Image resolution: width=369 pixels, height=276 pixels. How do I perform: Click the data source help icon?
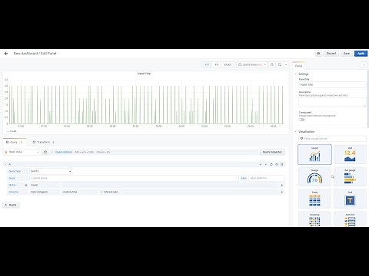pyautogui.click(x=45, y=152)
